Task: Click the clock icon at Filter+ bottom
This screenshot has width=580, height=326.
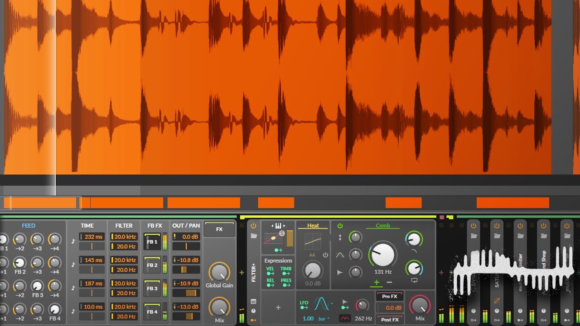Action: 253,311
